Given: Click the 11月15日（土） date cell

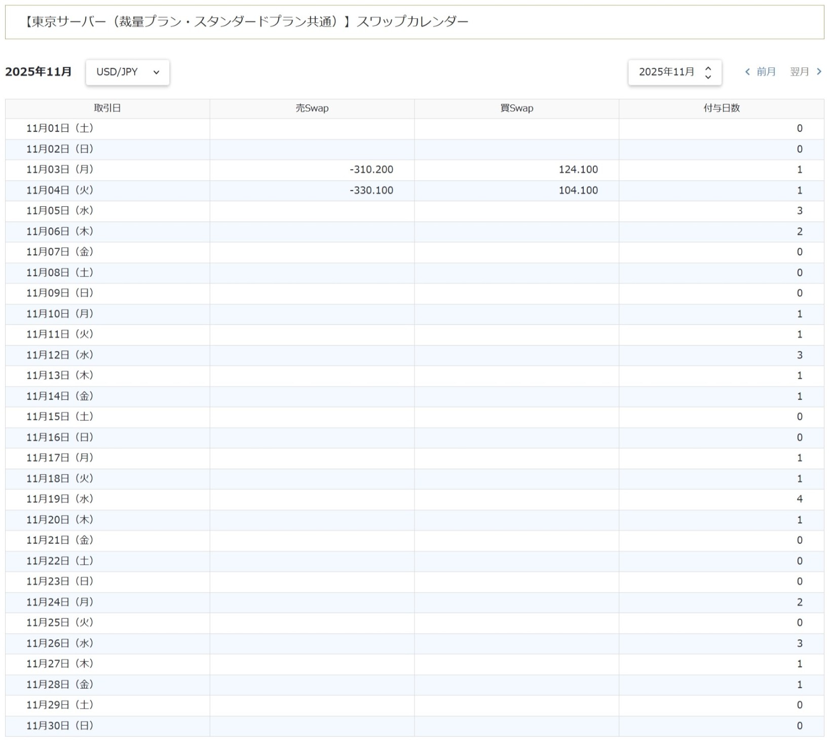Looking at the screenshot, I should (x=107, y=417).
